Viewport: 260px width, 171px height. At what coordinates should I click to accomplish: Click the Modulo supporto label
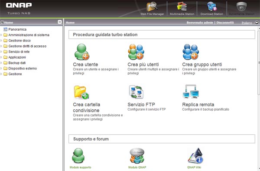coord(80,167)
